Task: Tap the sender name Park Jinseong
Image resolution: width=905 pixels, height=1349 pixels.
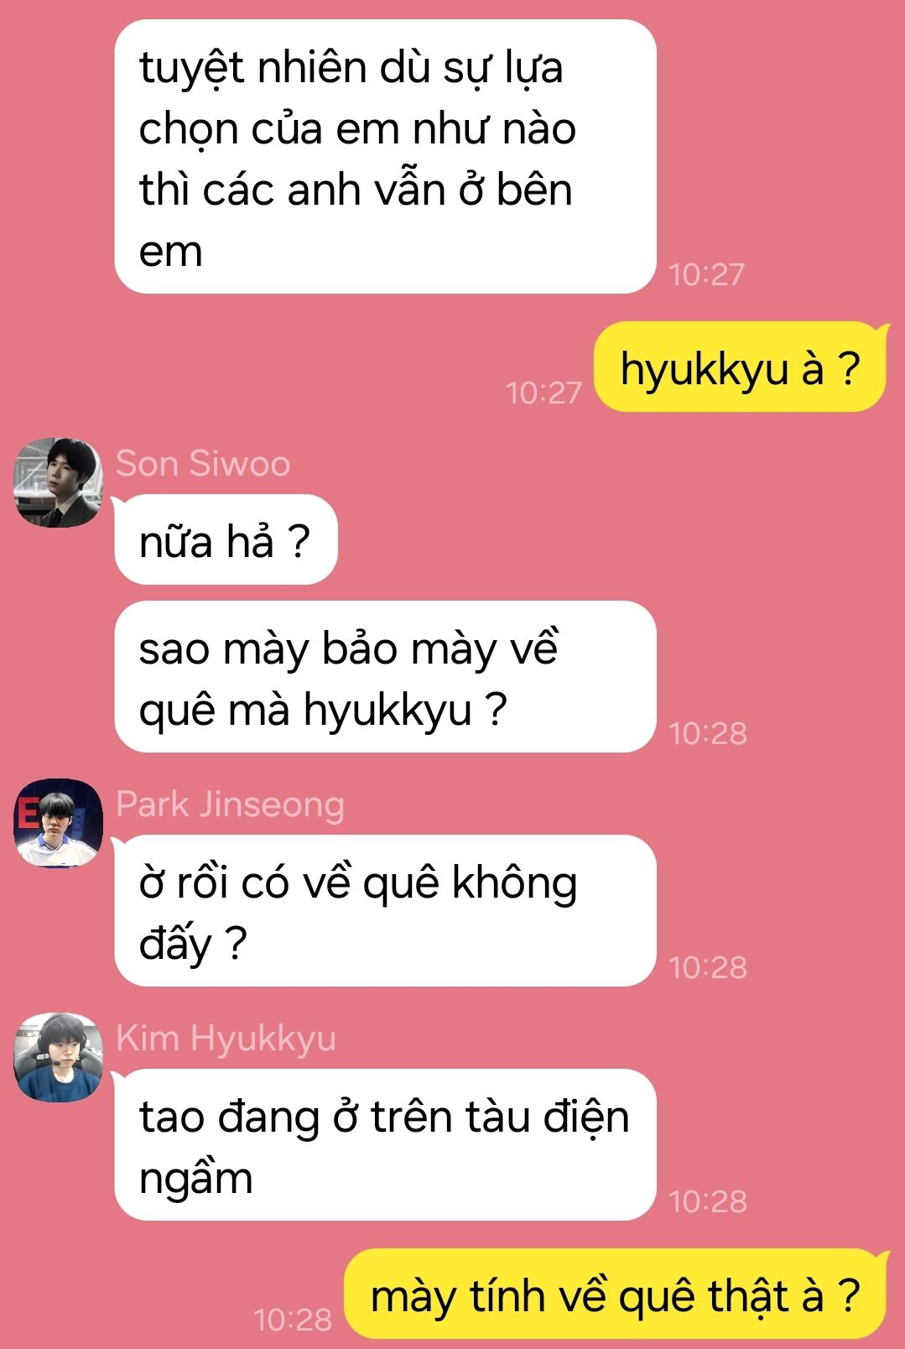Action: (230, 805)
